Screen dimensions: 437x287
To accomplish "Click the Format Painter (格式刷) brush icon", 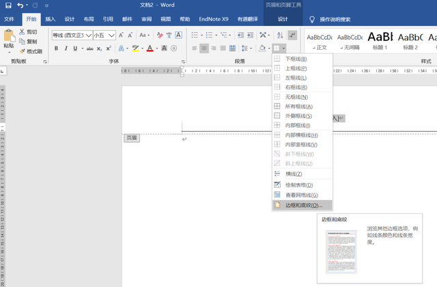I will coord(23,51).
